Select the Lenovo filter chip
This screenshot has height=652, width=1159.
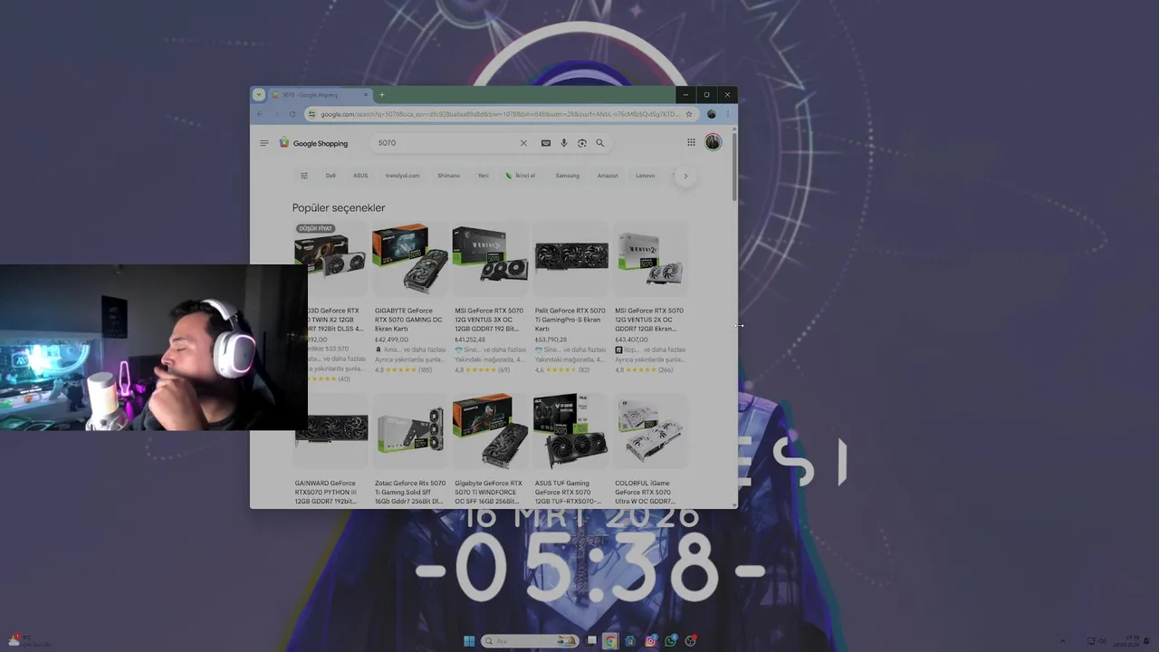pos(645,176)
